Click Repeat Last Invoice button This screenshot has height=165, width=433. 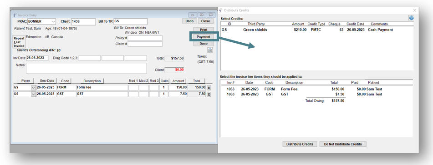19,42
